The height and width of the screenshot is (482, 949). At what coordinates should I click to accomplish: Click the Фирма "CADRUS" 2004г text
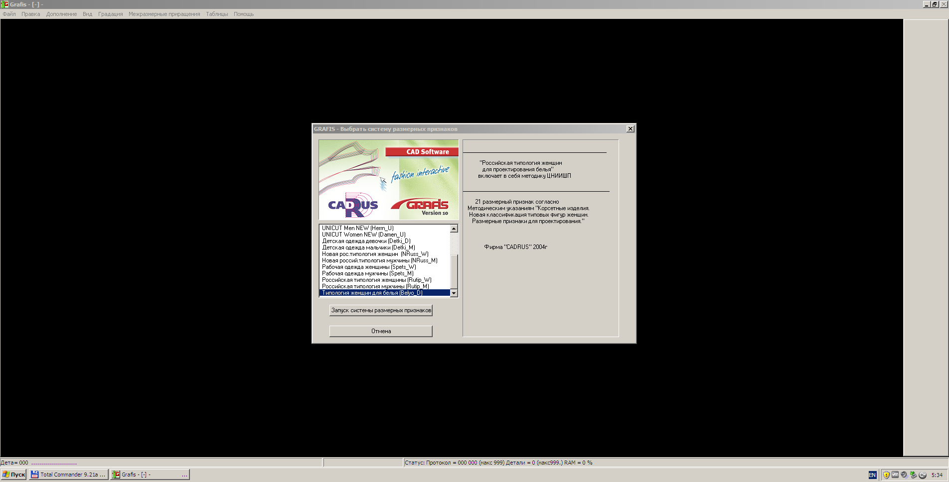click(516, 247)
